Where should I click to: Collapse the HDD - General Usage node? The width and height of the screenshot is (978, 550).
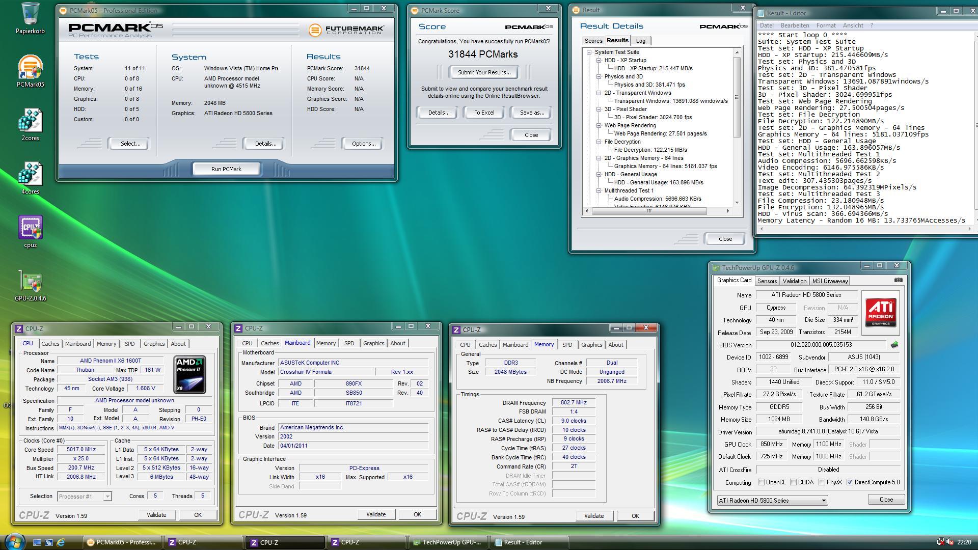click(x=599, y=174)
